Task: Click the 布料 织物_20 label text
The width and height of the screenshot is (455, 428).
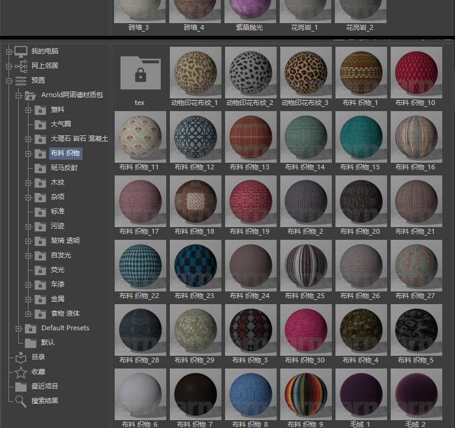Action: [360, 231]
